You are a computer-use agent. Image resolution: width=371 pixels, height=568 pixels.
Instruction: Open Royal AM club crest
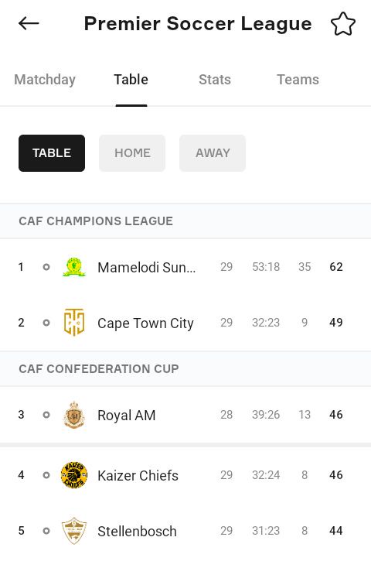pyautogui.click(x=74, y=415)
